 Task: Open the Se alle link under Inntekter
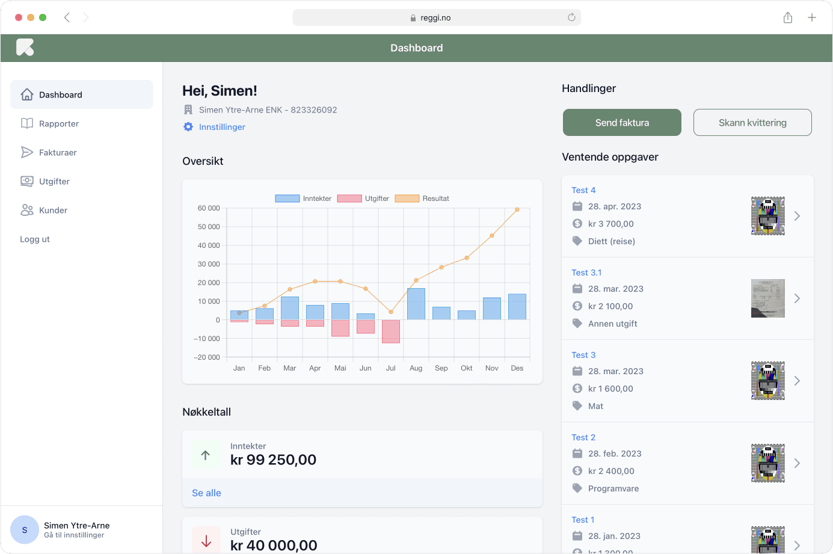click(x=206, y=493)
